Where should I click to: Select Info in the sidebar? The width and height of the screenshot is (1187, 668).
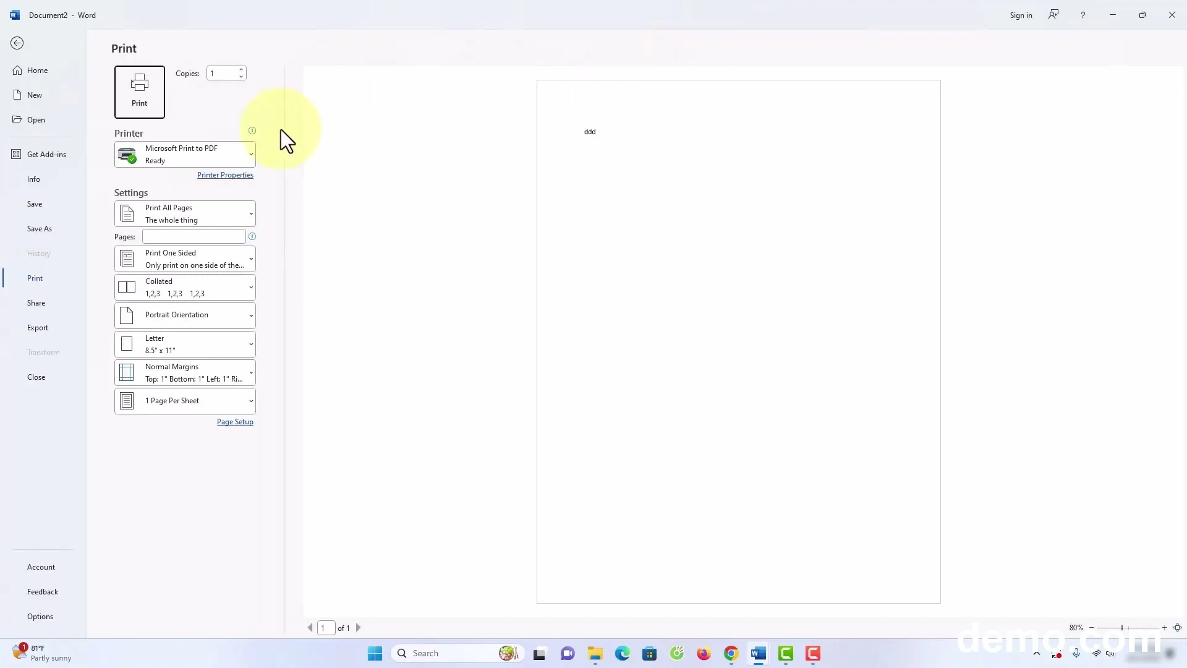[33, 179]
